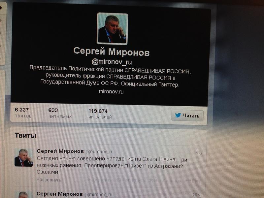Click the Читать follow button
Image resolution: width=264 pixels, height=198 pixels.
click(x=187, y=115)
